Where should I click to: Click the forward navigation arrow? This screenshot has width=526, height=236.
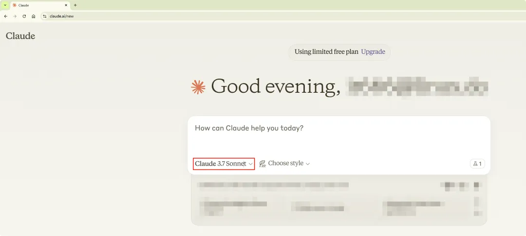15,16
